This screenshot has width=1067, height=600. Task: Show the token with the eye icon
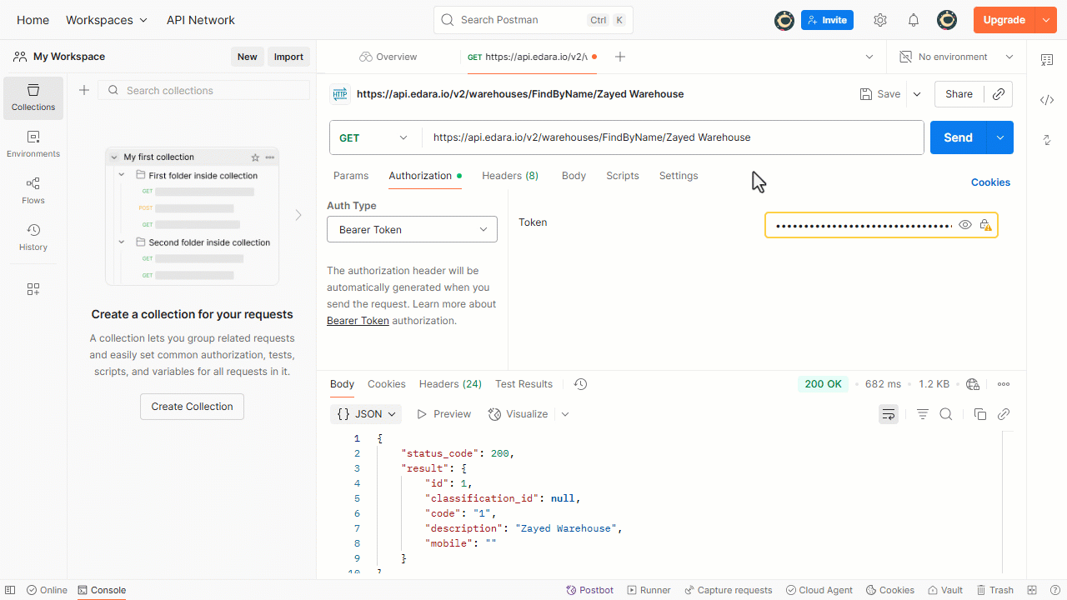(965, 225)
